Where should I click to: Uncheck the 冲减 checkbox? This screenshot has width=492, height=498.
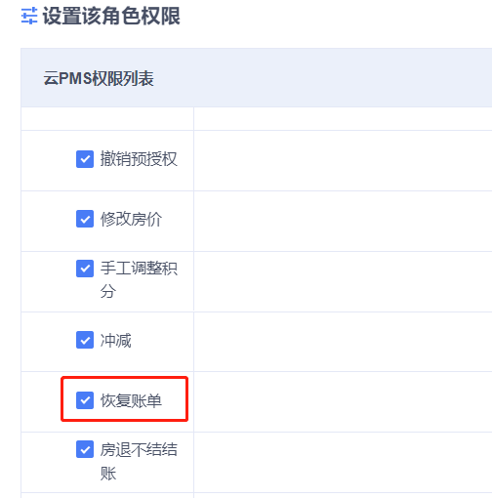coord(85,340)
